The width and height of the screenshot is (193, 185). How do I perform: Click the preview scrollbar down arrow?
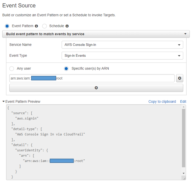[183, 173]
